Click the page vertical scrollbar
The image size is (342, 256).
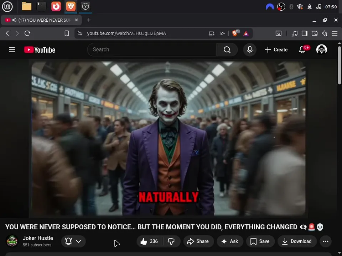[x=340, y=65]
